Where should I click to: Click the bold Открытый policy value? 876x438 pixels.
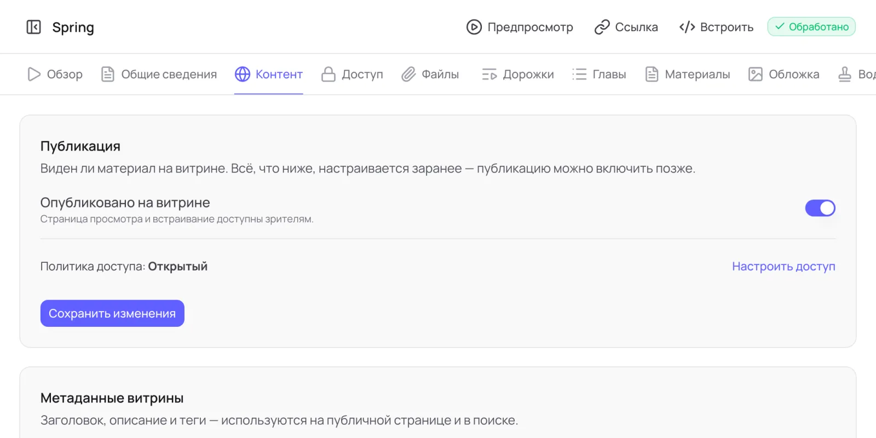(x=178, y=266)
